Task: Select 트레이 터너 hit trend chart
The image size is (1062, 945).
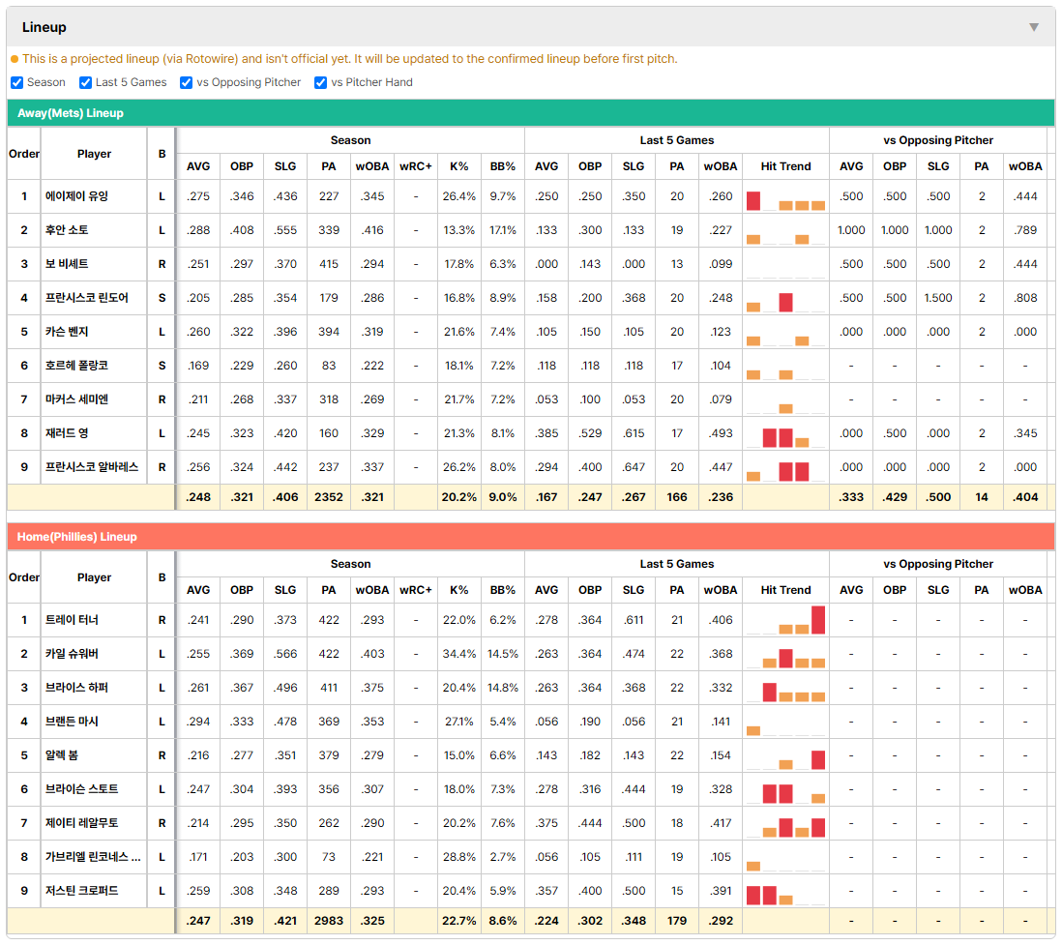Action: [785, 620]
